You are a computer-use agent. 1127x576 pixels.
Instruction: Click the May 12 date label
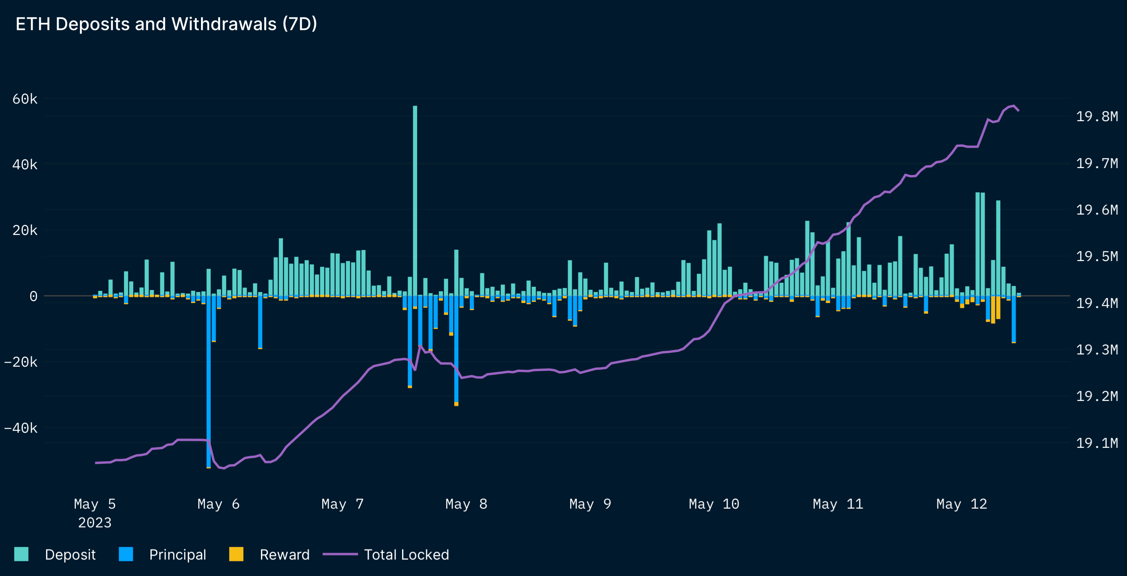961,504
